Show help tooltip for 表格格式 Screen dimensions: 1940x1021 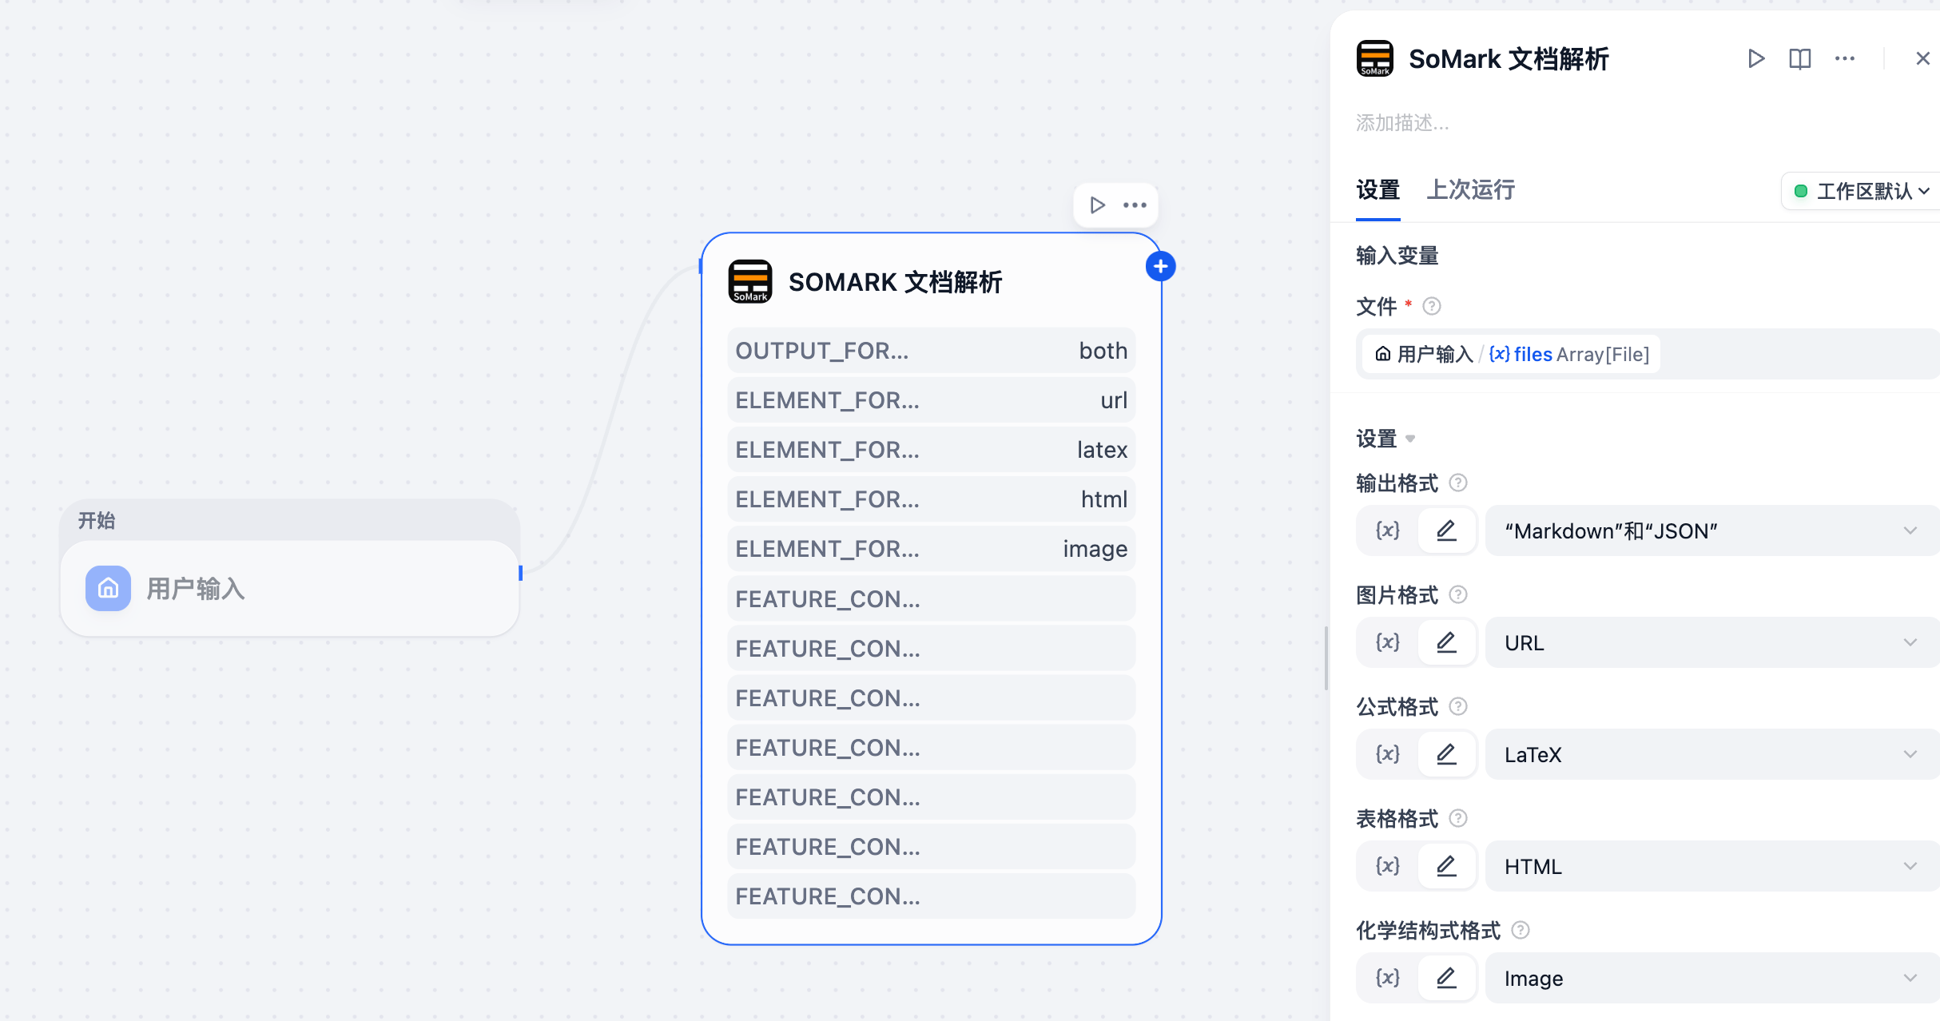click(x=1457, y=818)
